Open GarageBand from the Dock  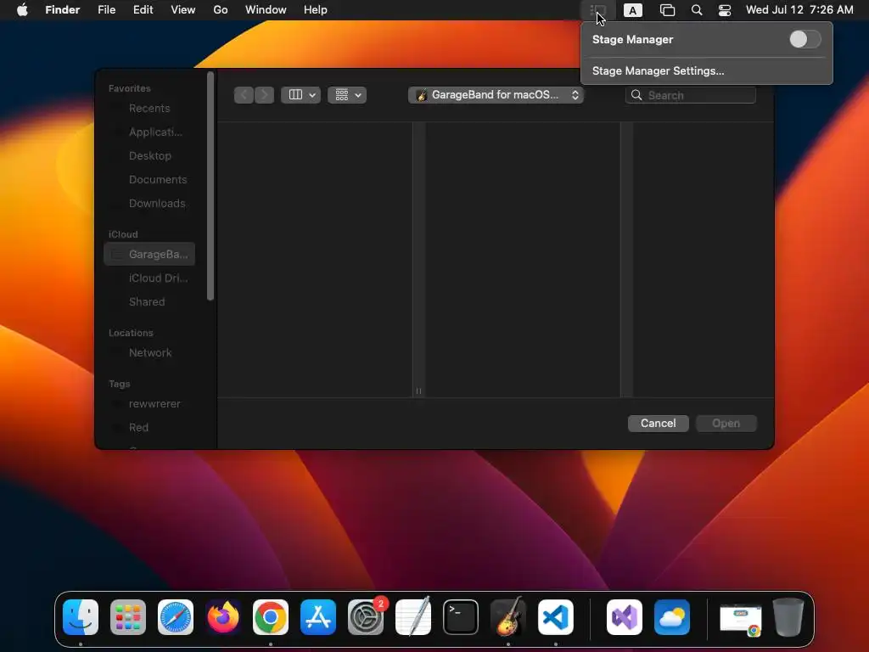click(508, 617)
